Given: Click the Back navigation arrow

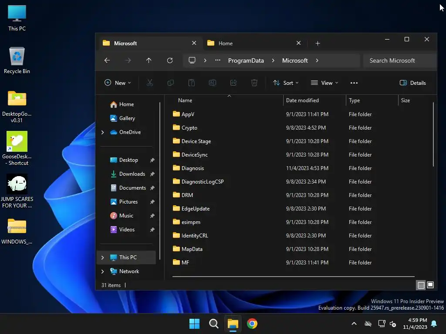Looking at the screenshot, I should pos(107,60).
